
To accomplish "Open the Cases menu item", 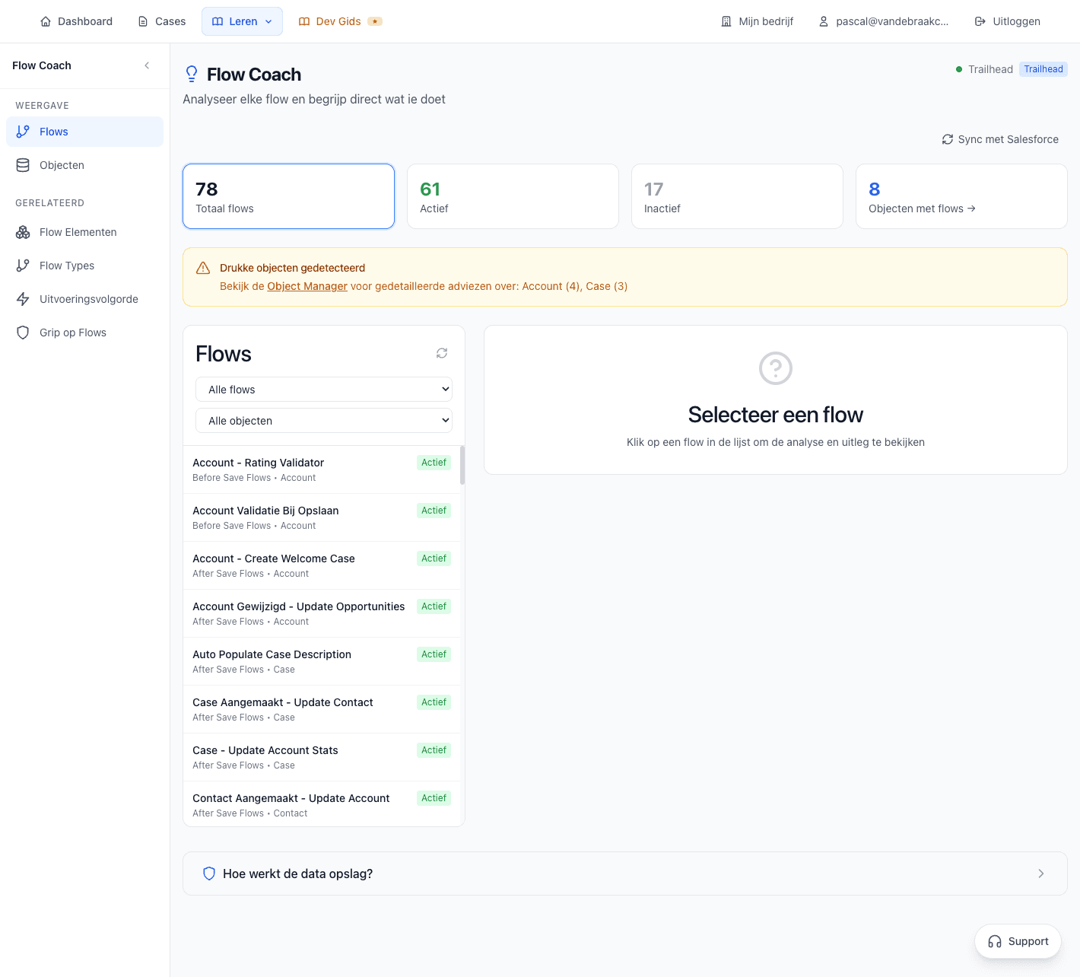I will (x=161, y=21).
